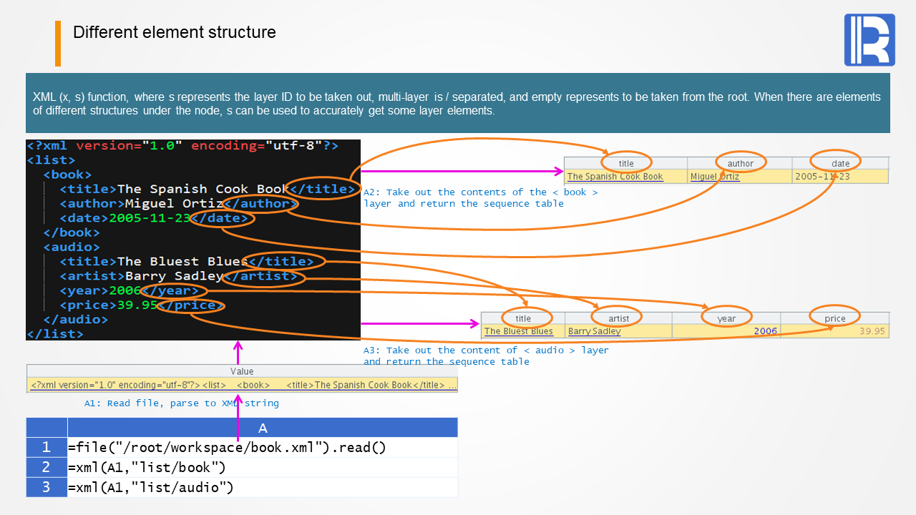Select the opening <list> tag in code
Screen dimensions: 916x515
(x=51, y=160)
